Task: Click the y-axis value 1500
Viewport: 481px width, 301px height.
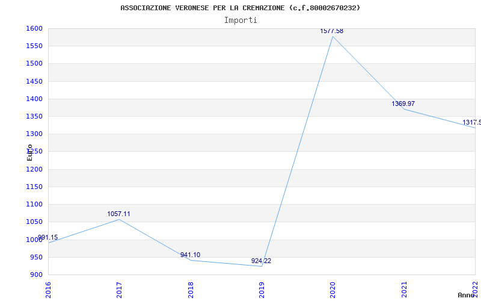Action: coord(34,64)
